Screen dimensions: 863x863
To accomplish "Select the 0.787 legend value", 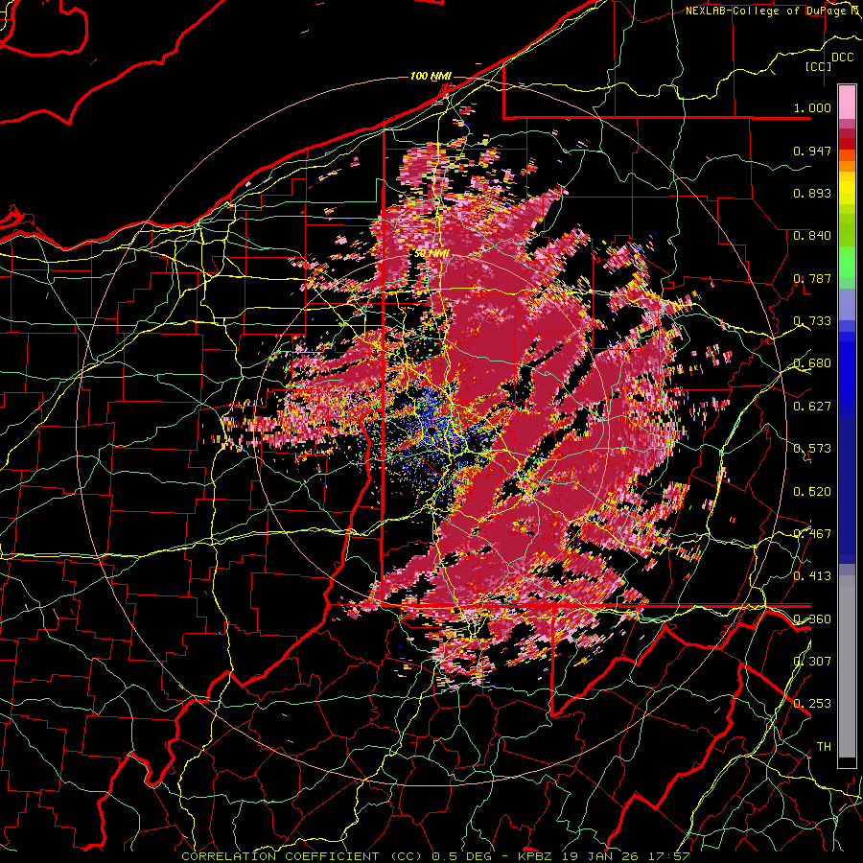I will coord(812,278).
